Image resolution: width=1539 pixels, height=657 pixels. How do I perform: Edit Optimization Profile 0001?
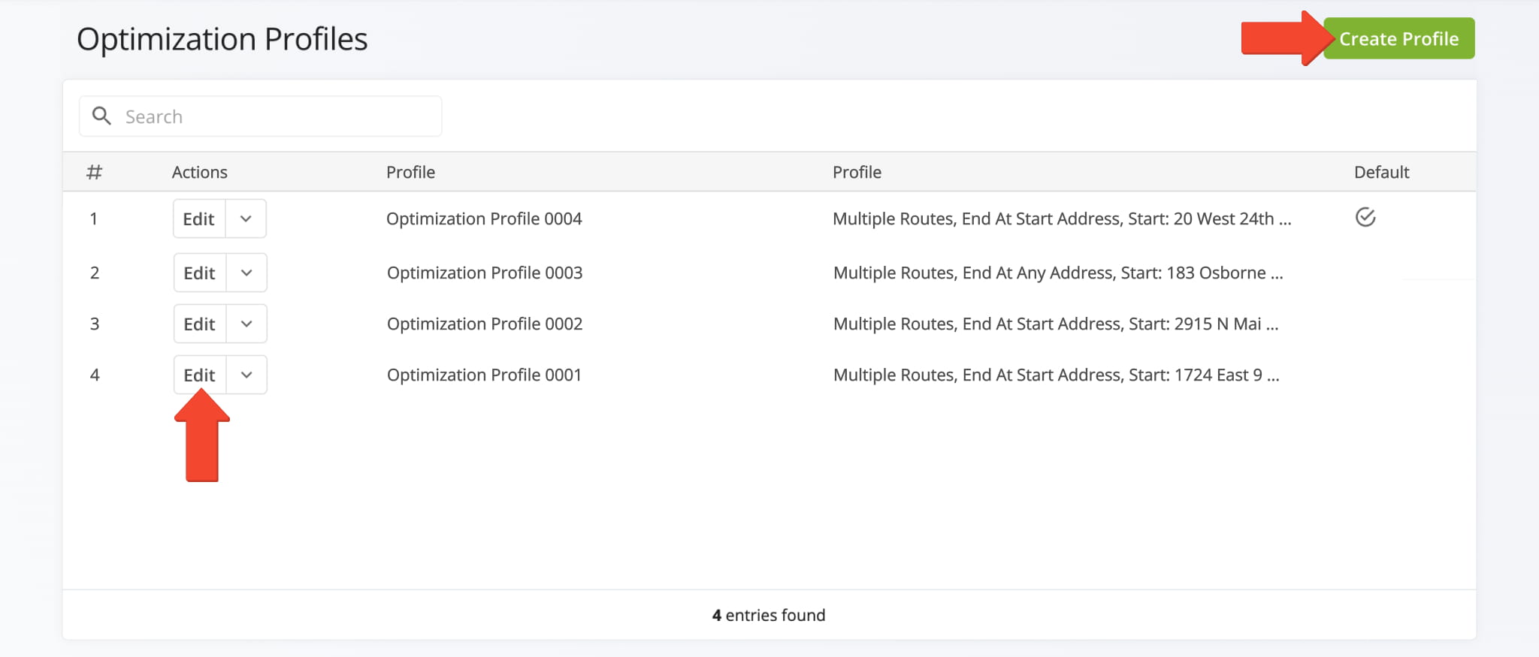(200, 375)
